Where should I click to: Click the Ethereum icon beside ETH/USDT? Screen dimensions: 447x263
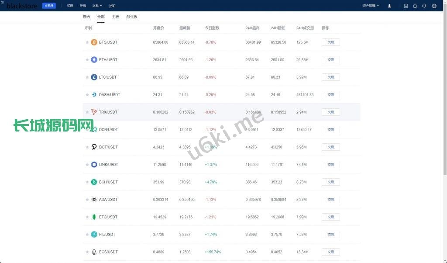tap(94, 60)
